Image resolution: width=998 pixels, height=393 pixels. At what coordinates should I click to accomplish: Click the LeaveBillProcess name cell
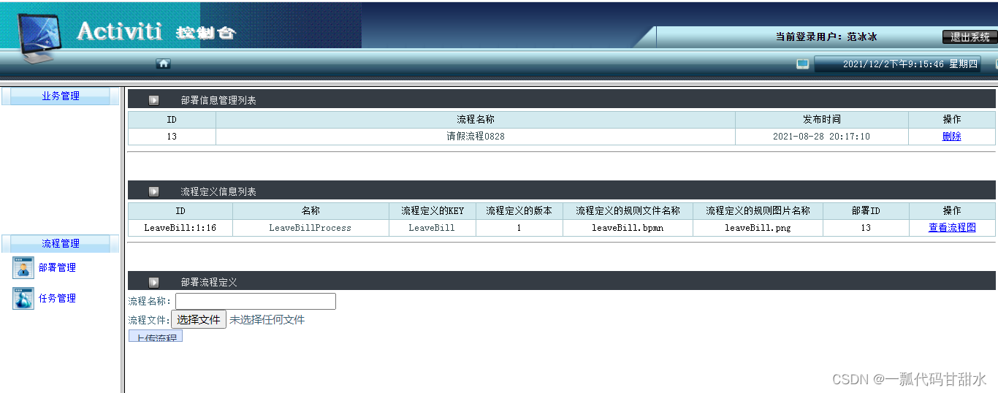(311, 228)
